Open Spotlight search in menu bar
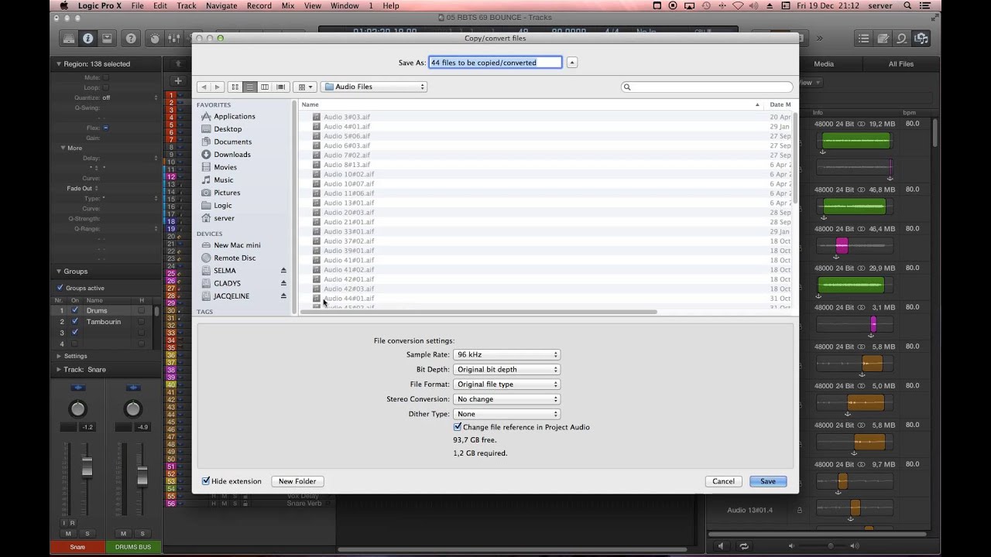This screenshot has width=991, height=557. pos(907,5)
